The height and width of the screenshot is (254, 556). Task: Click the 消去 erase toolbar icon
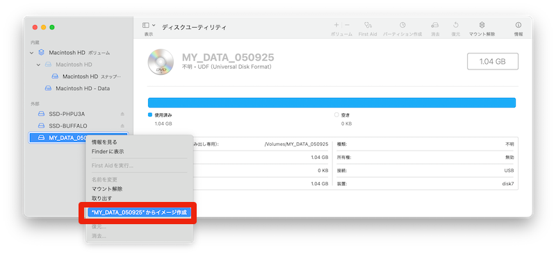(x=435, y=25)
